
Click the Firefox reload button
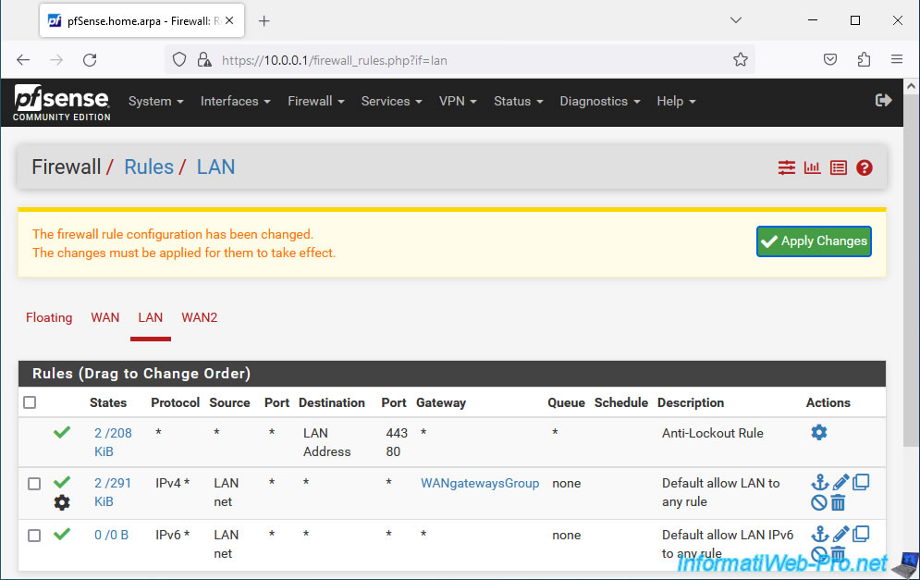pos(90,60)
